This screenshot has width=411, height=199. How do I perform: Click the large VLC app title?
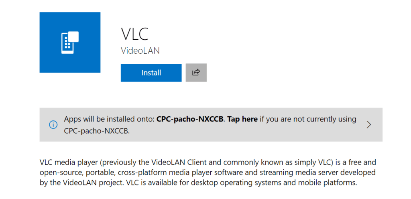coord(135,34)
